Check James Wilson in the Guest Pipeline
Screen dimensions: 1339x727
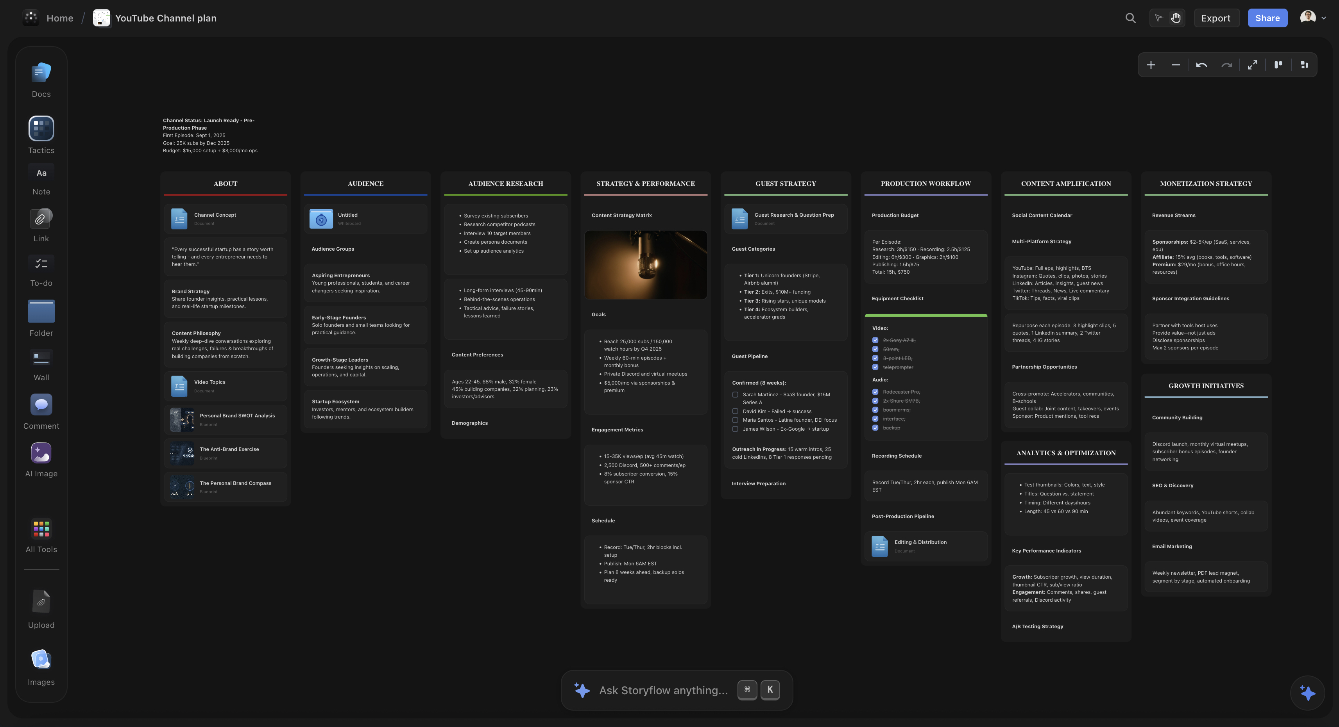tap(735, 429)
